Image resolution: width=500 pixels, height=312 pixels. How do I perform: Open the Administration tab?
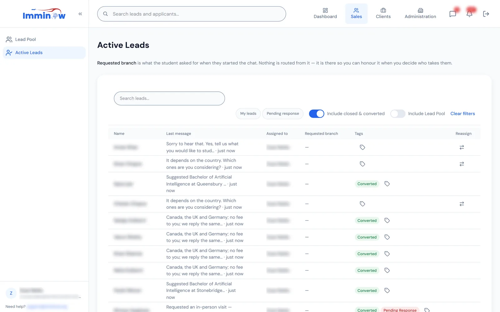420,14
